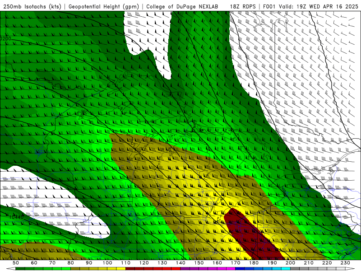Click the '160' color scale label

(217, 263)
